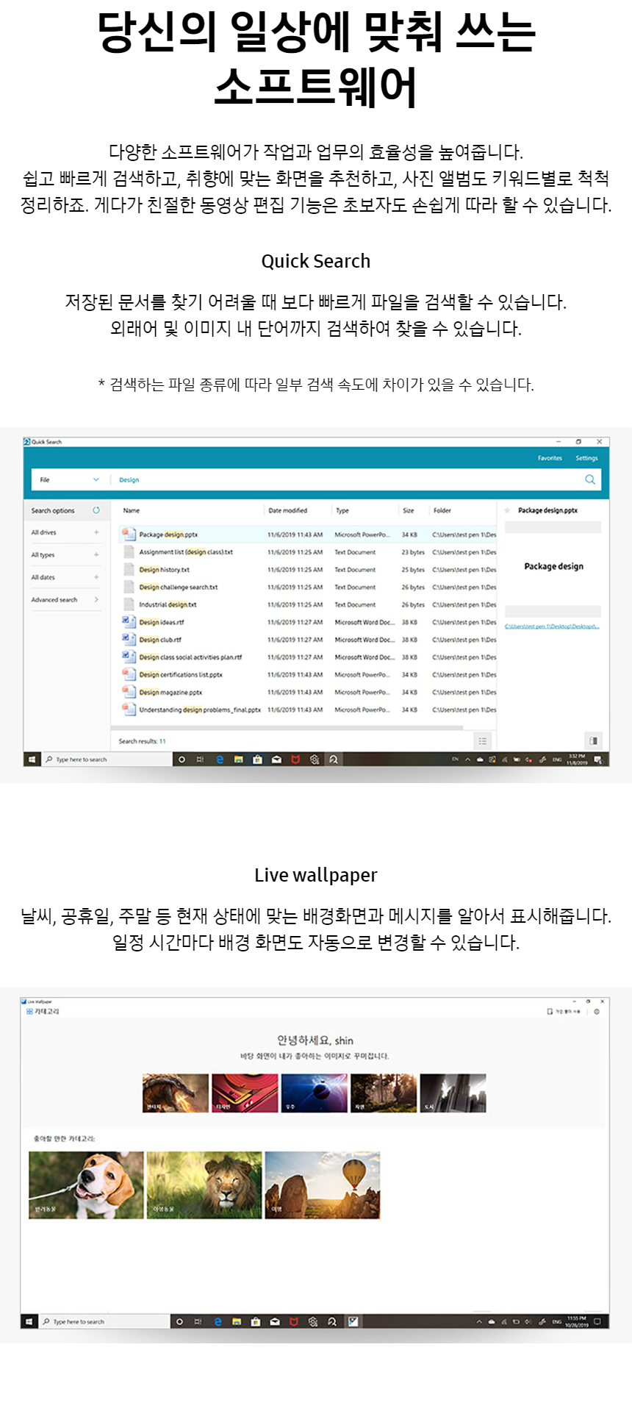Screen dimensions: 632x1411
Task: Switch results to list view icon
Action: click(482, 741)
